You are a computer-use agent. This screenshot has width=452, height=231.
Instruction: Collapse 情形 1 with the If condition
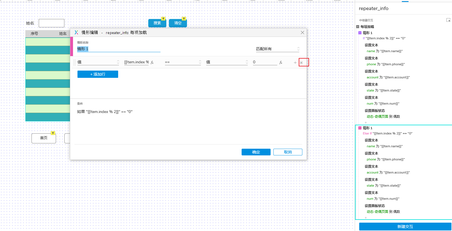coord(360,33)
